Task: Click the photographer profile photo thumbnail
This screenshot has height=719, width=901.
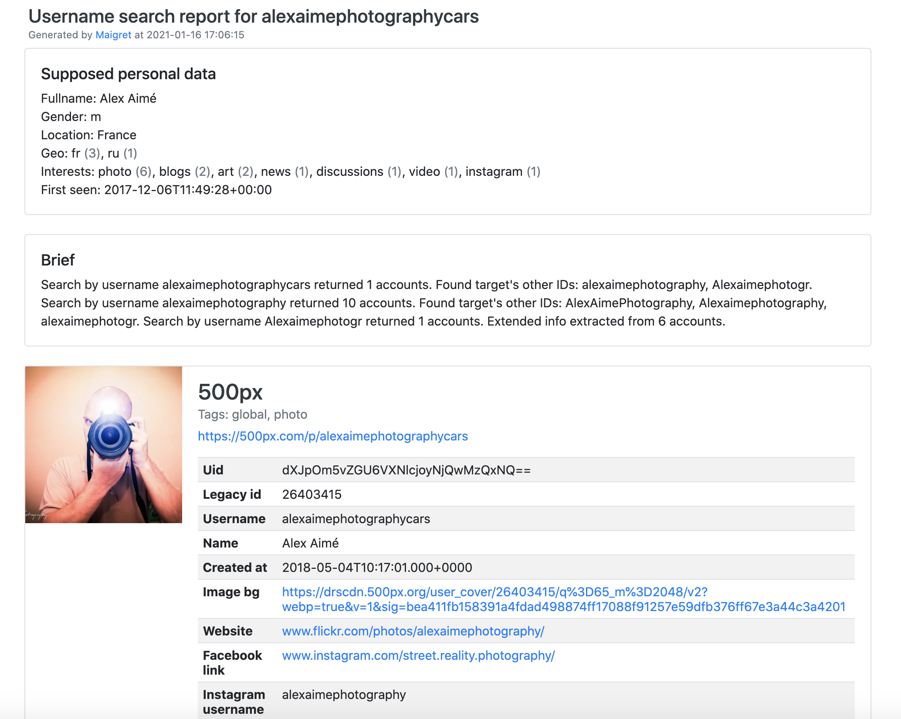Action: coord(104,444)
